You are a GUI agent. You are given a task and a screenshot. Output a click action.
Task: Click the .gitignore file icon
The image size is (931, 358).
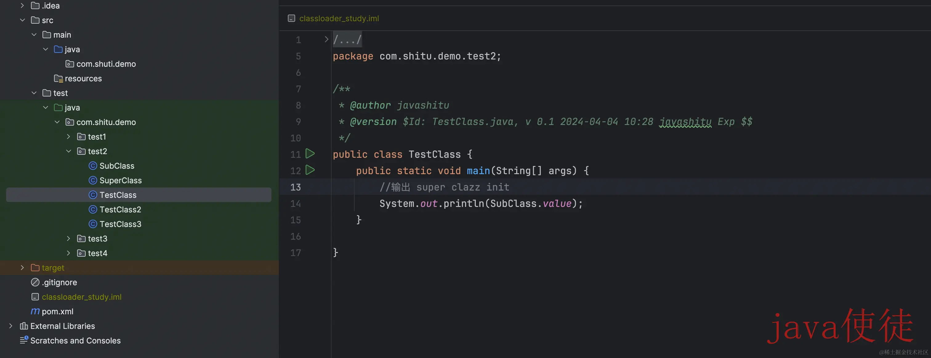(x=35, y=282)
